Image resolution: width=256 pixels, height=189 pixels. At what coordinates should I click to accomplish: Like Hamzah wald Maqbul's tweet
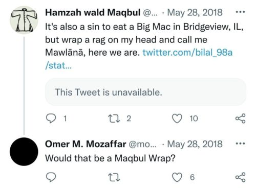pos(177,119)
